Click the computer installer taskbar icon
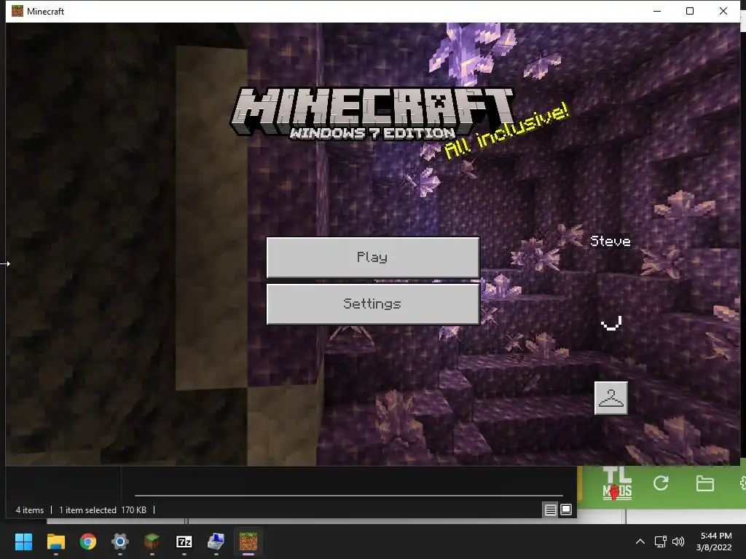 (216, 542)
